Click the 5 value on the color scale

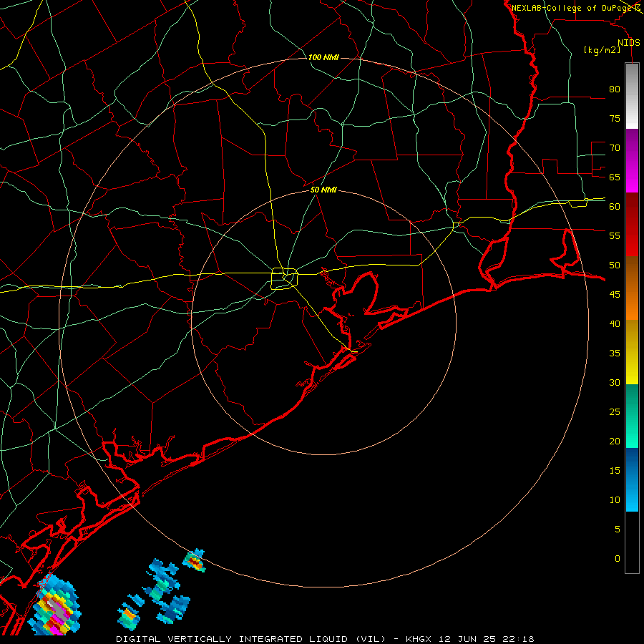[x=618, y=530]
